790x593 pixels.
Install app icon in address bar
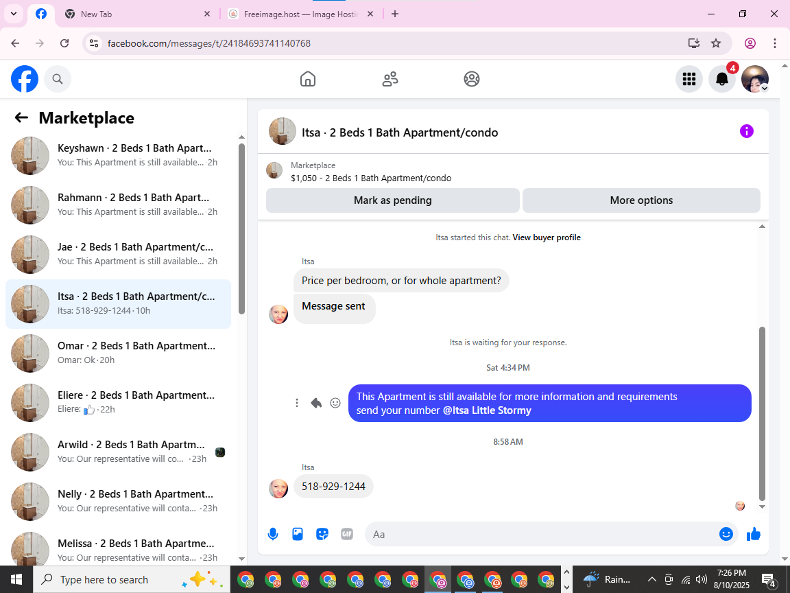pos(694,43)
